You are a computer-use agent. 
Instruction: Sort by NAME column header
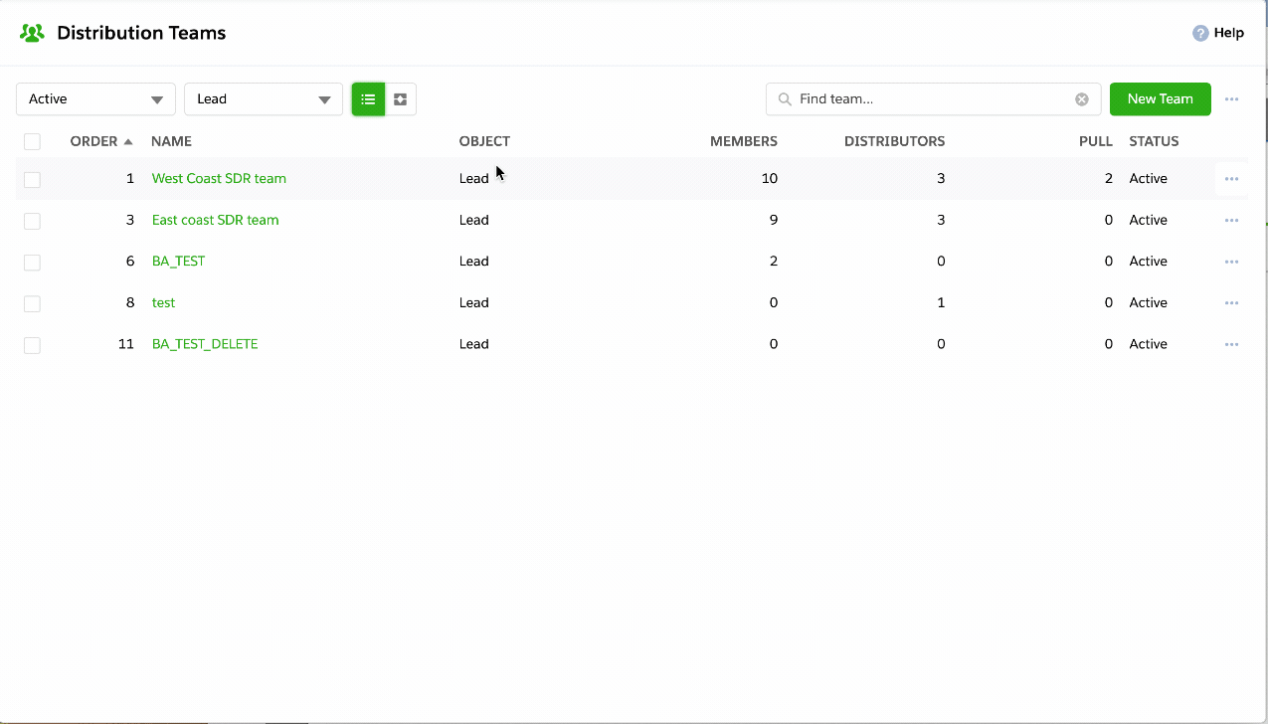(171, 141)
